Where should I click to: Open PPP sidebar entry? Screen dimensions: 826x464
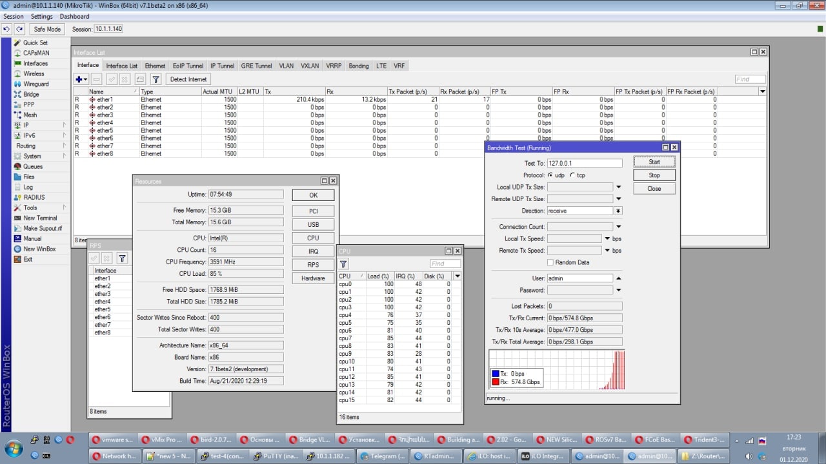(29, 104)
